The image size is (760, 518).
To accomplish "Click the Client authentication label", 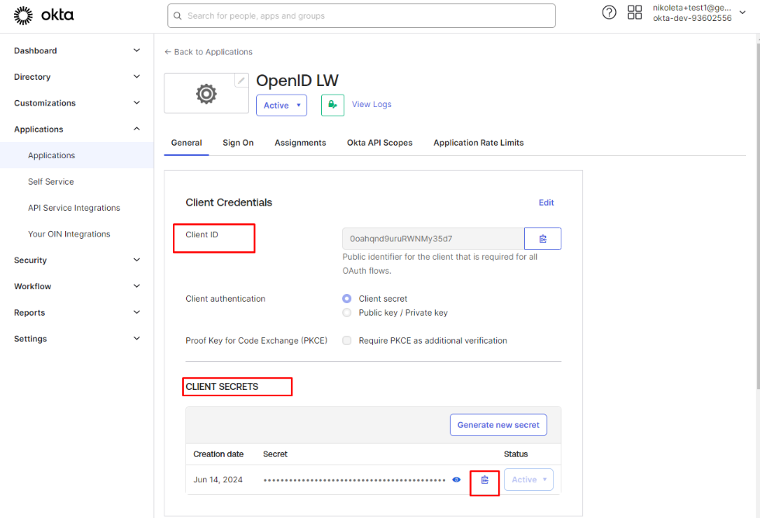I will pos(226,299).
